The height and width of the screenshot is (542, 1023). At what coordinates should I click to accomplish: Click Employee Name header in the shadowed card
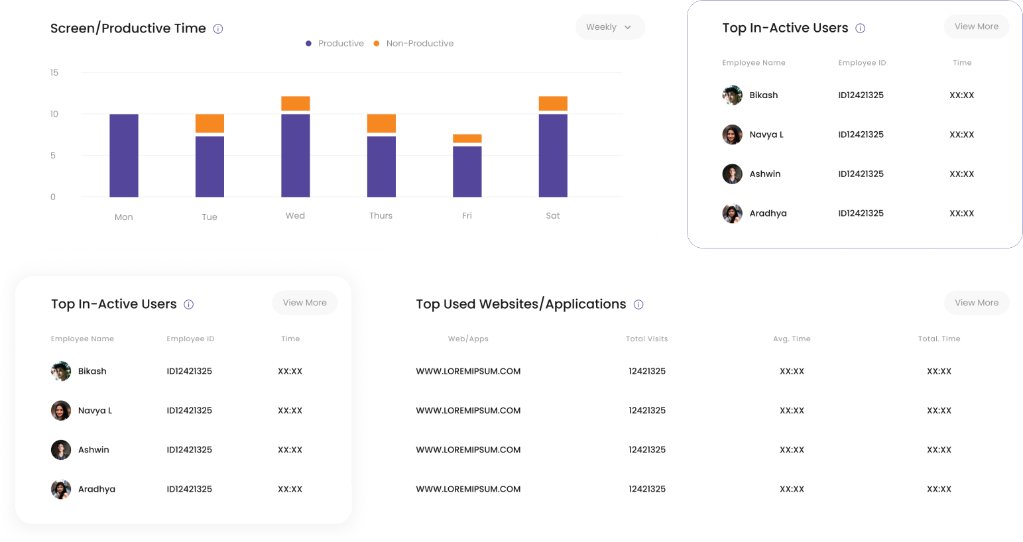click(x=82, y=339)
